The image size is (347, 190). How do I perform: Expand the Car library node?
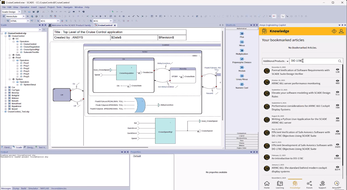click(x=5, y=87)
